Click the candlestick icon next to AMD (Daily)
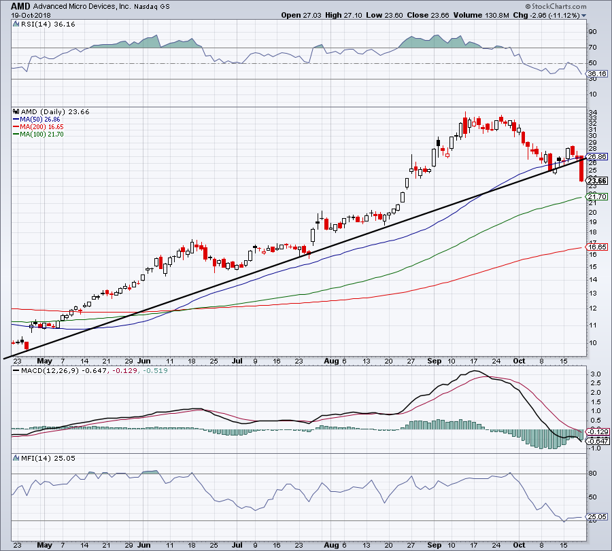The height and width of the screenshot is (551, 612). [x=16, y=111]
